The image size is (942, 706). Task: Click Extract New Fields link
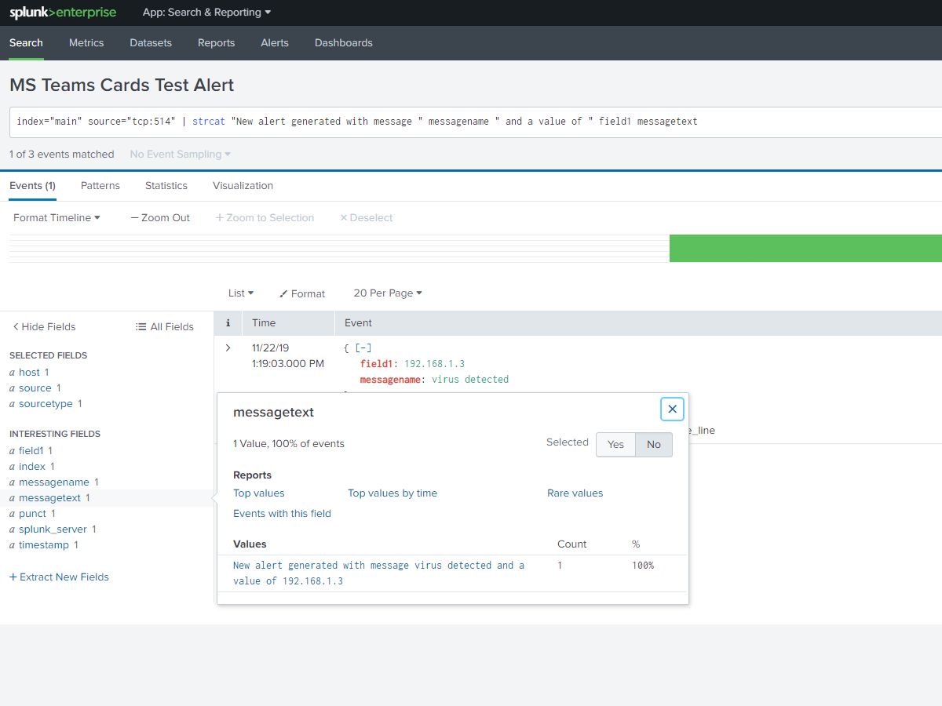pos(59,577)
